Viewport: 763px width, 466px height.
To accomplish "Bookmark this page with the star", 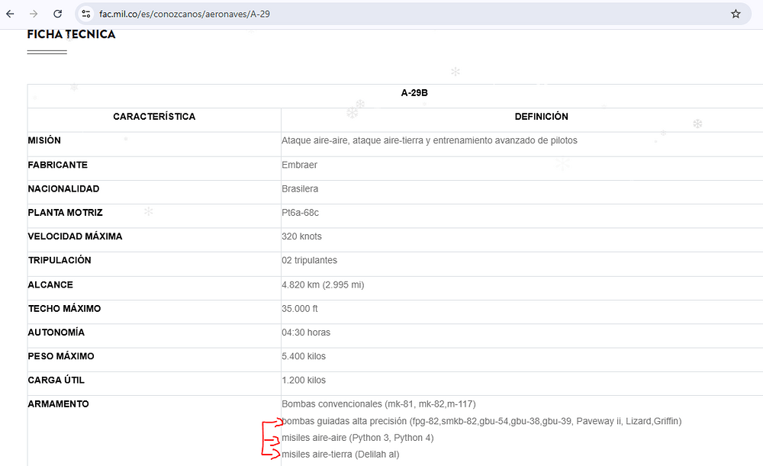I will (736, 14).
